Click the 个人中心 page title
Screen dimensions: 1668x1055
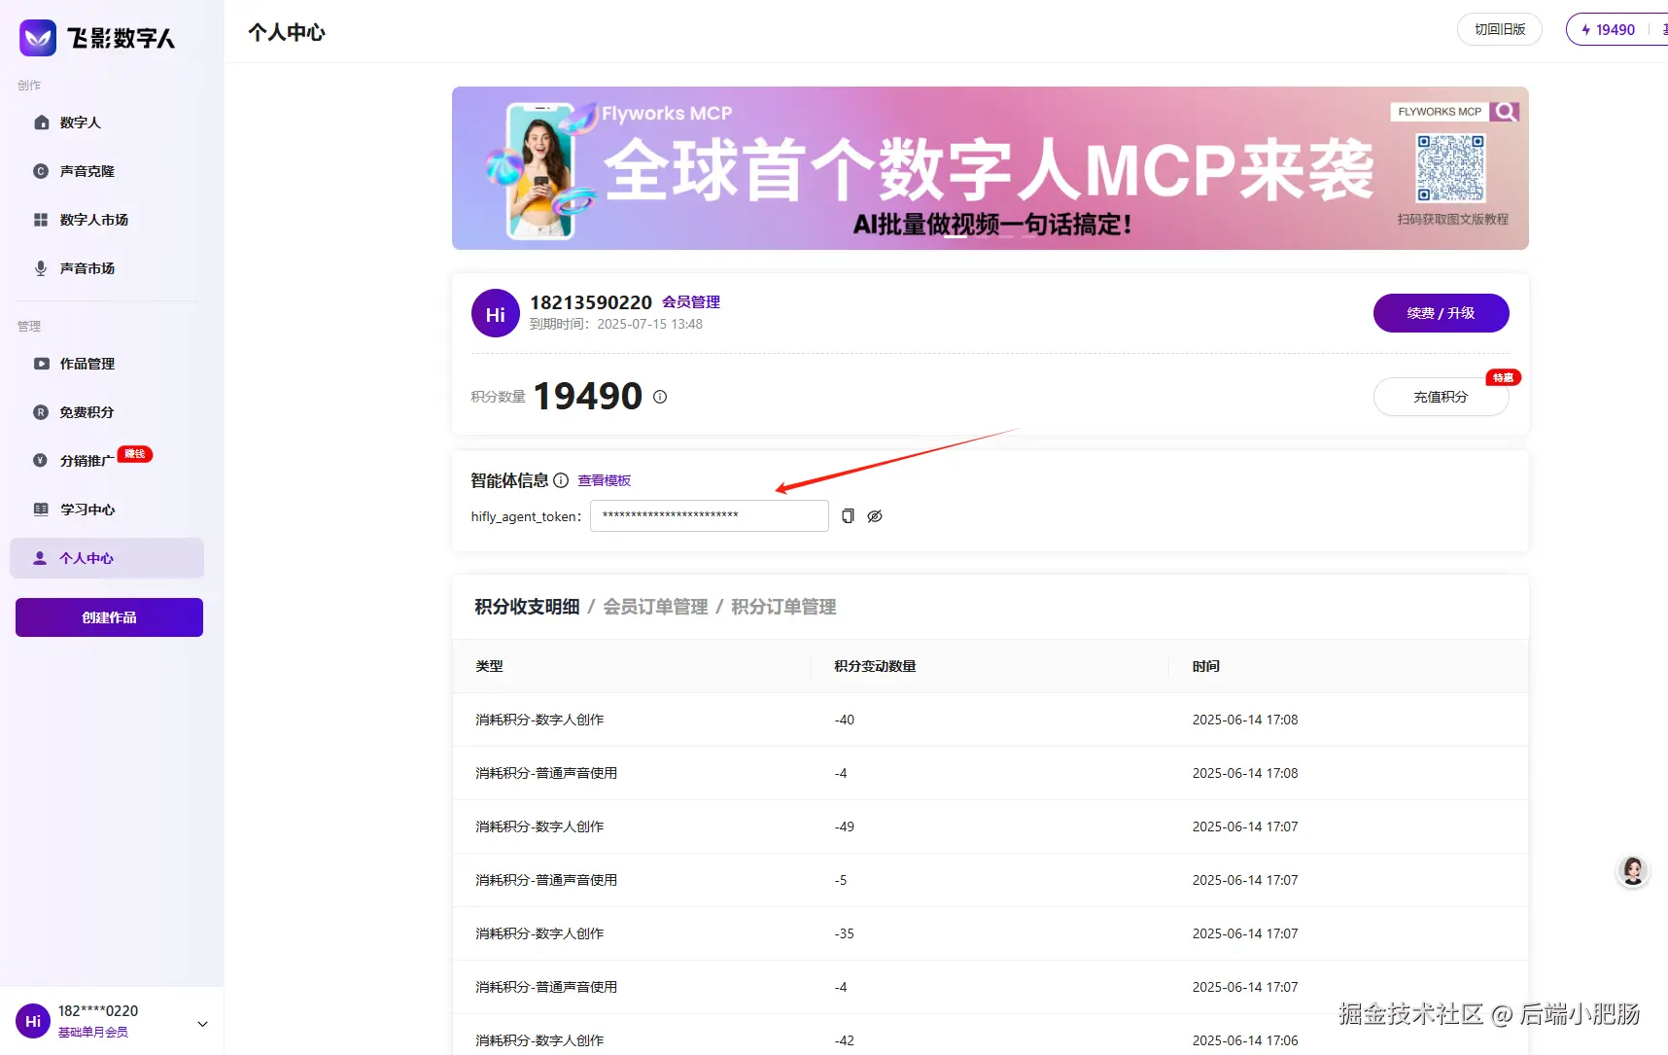287,32
